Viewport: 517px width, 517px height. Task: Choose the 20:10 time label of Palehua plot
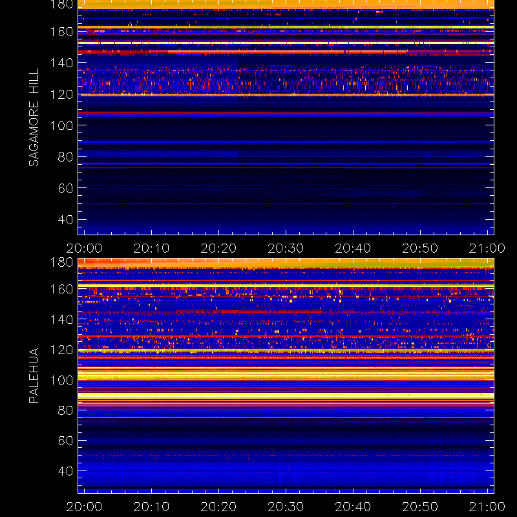point(151,507)
